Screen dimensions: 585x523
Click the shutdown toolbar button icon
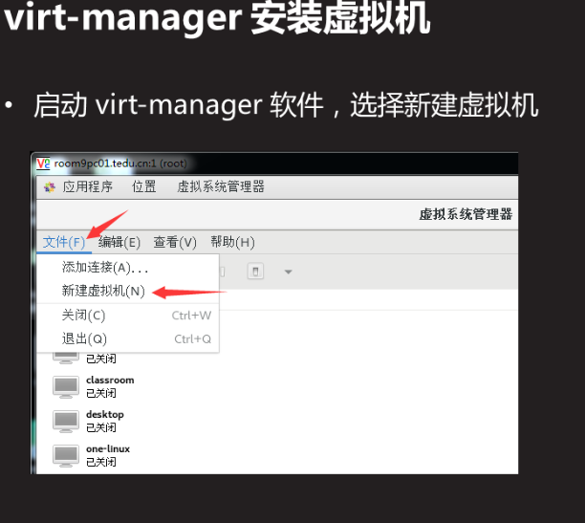255,272
